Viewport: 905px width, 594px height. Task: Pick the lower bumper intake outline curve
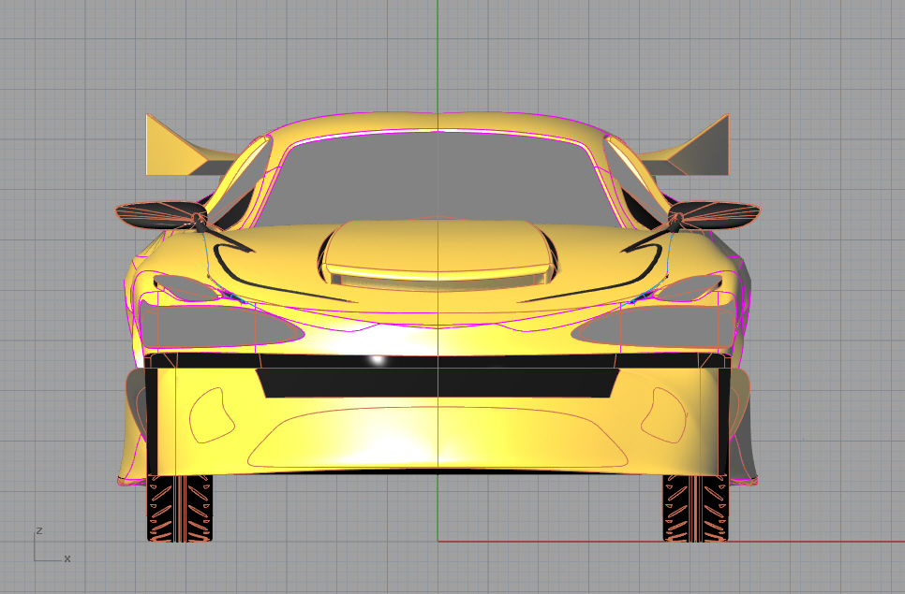tap(438, 438)
